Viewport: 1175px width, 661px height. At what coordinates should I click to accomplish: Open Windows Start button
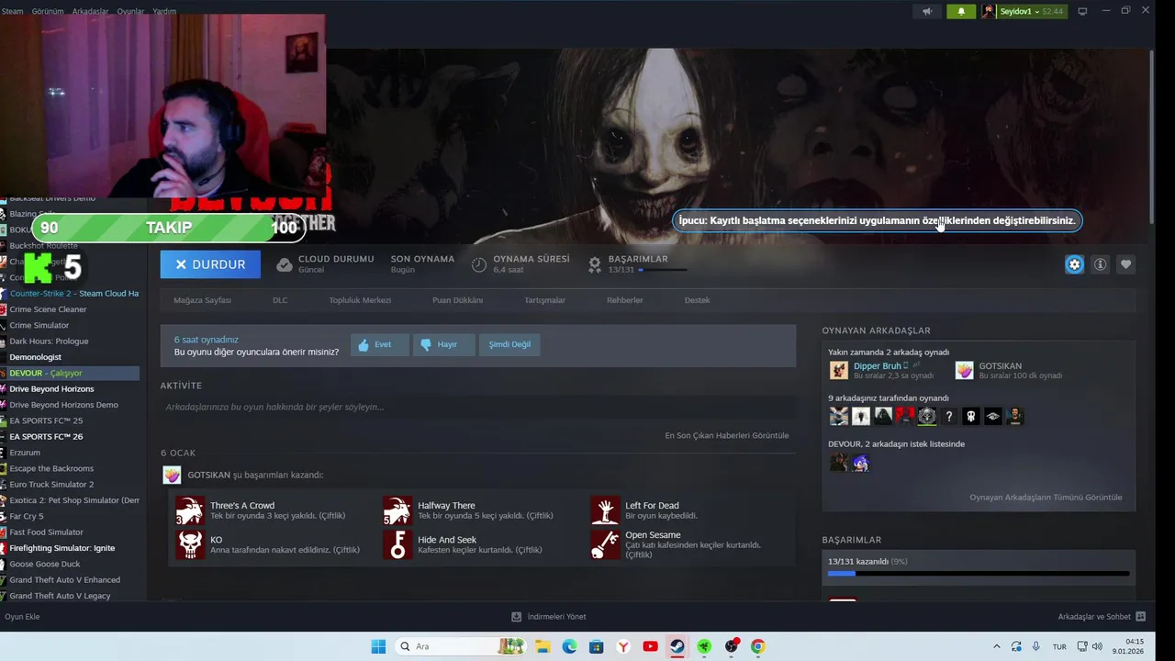pyautogui.click(x=378, y=646)
